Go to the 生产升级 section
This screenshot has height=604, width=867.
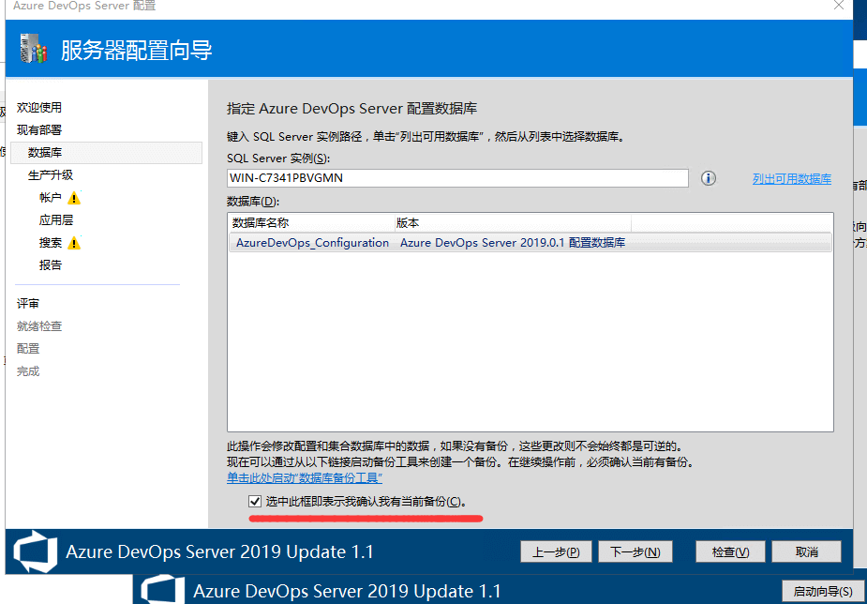tap(51, 175)
